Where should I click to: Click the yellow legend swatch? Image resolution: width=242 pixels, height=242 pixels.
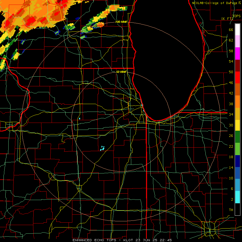[x=237, y=125]
